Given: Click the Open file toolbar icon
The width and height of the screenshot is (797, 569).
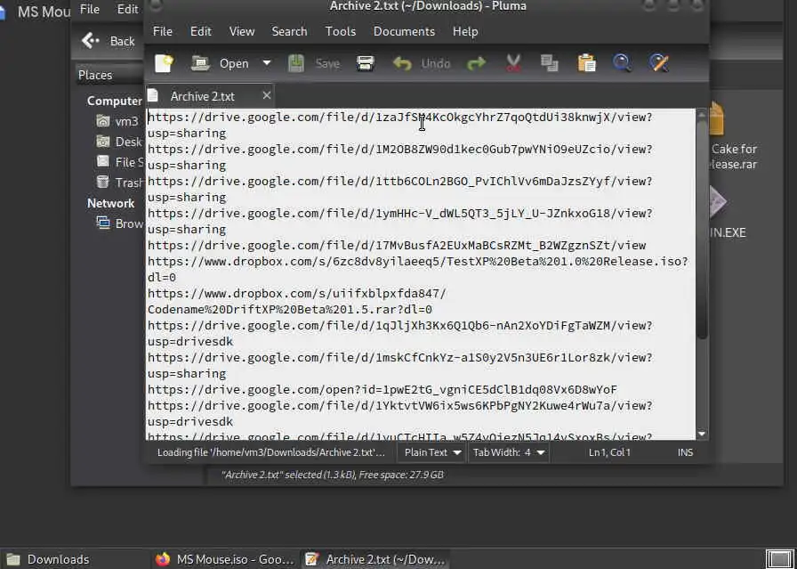Looking at the screenshot, I should pyautogui.click(x=200, y=63).
